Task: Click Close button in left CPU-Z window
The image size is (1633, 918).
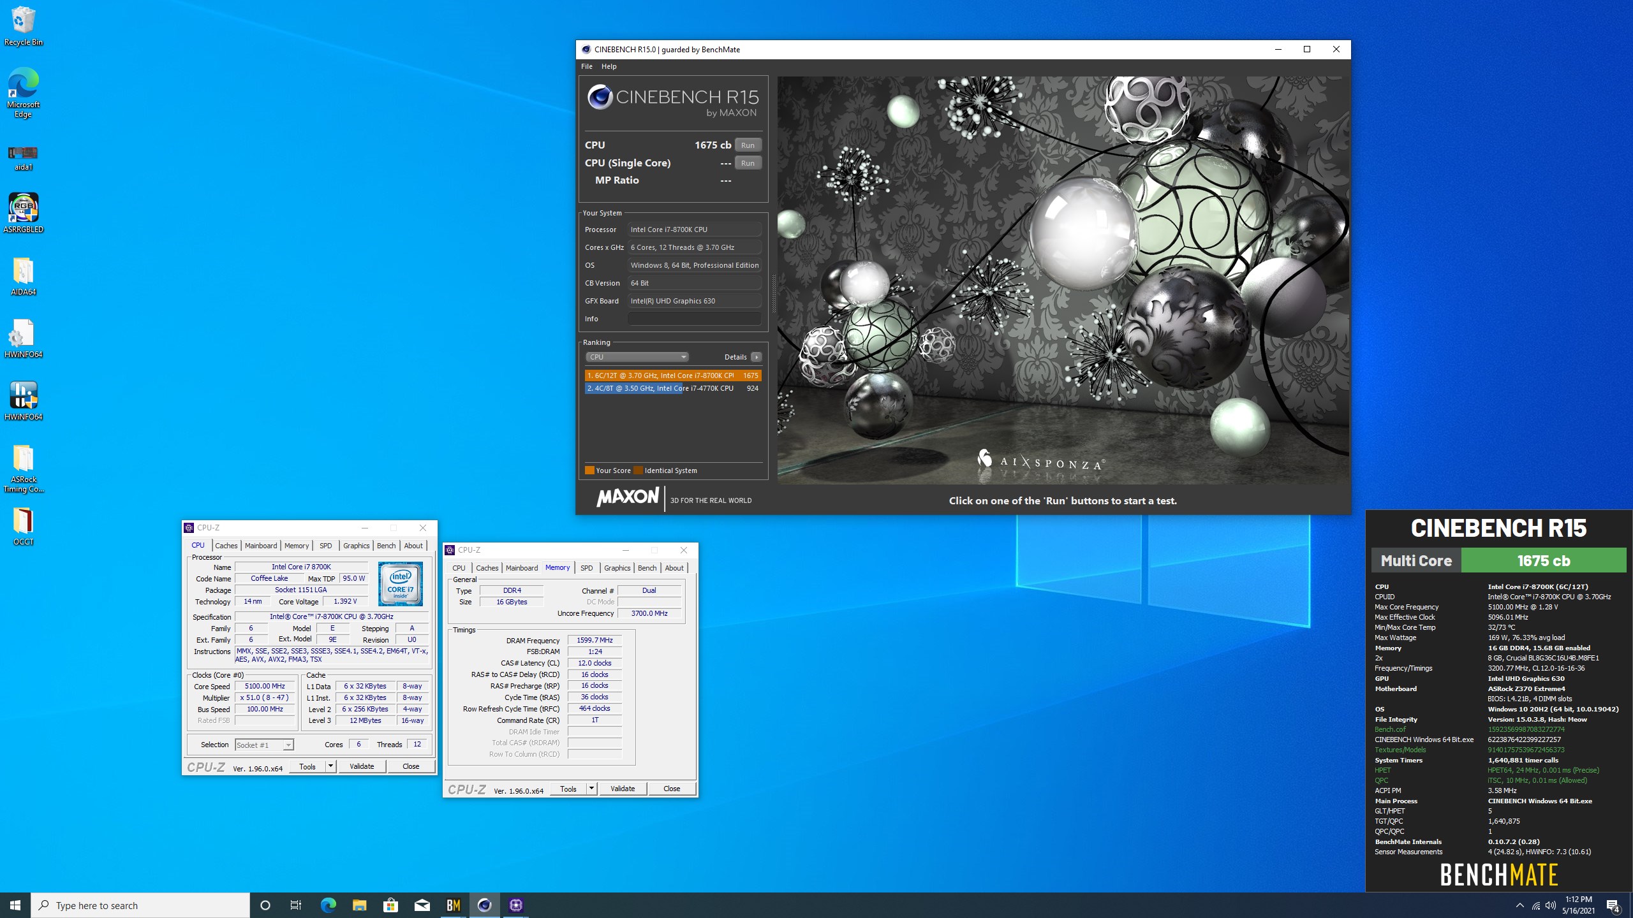Action: [411, 767]
